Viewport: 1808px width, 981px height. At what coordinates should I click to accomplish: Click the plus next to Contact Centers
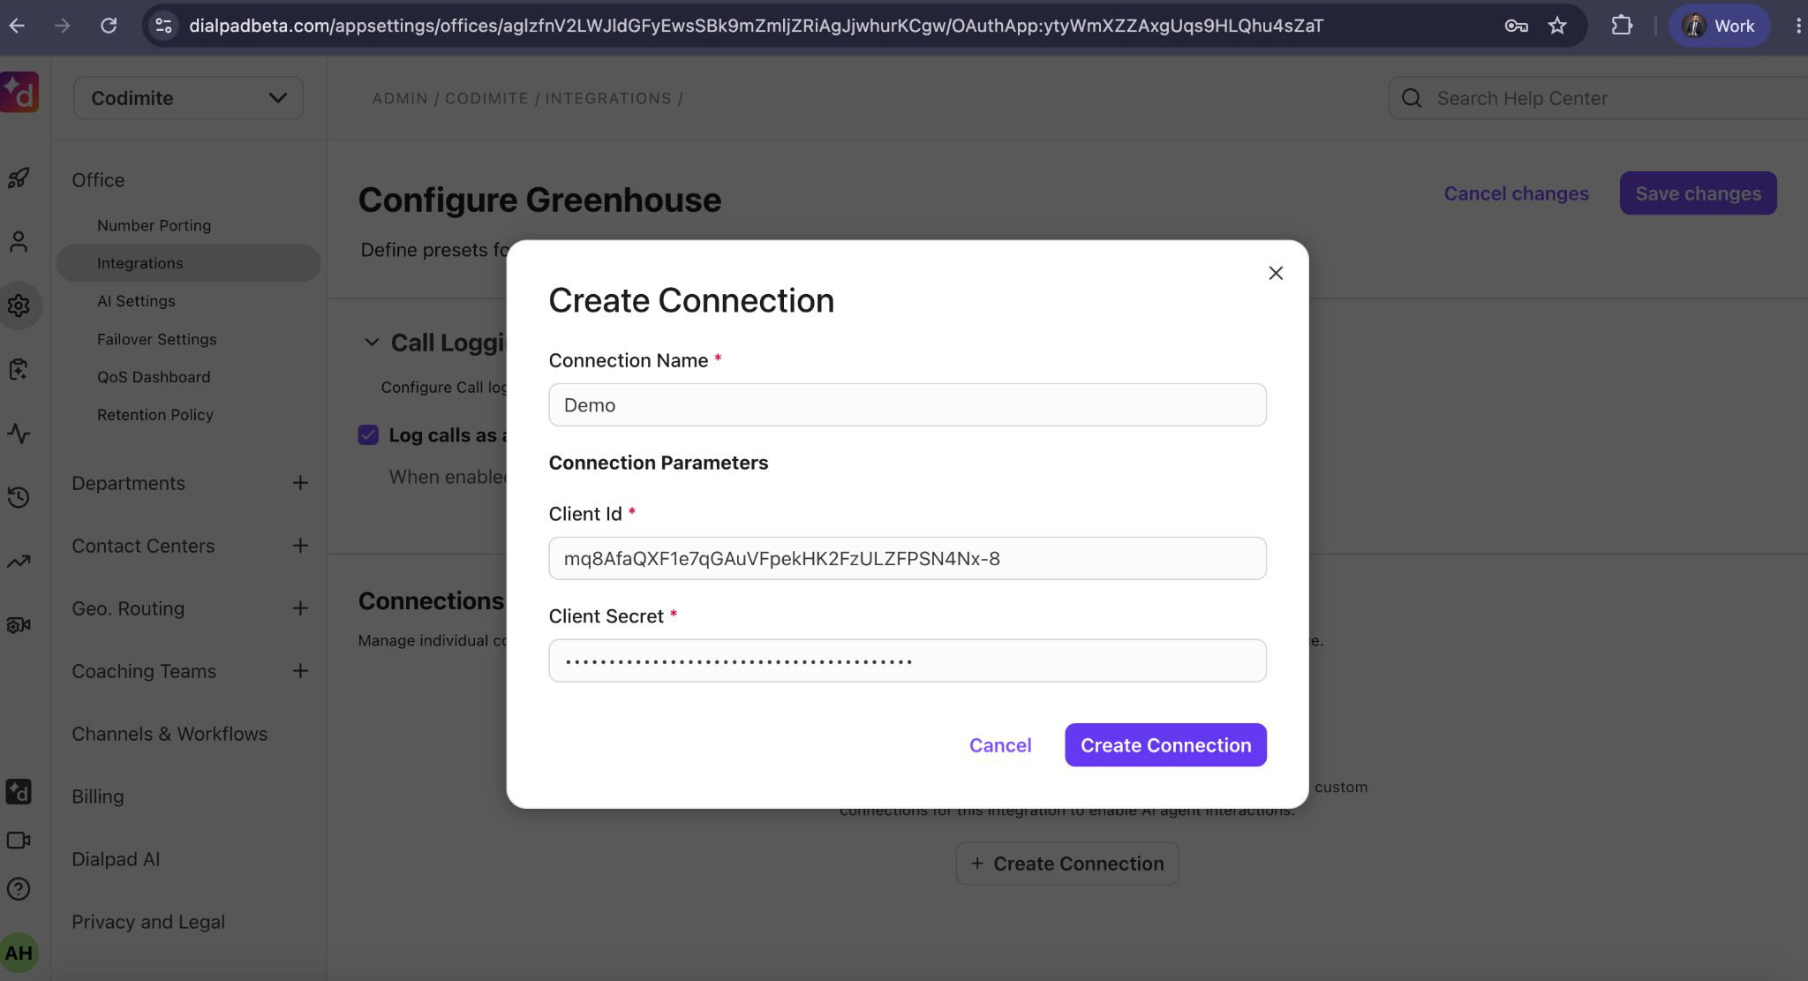click(x=300, y=546)
